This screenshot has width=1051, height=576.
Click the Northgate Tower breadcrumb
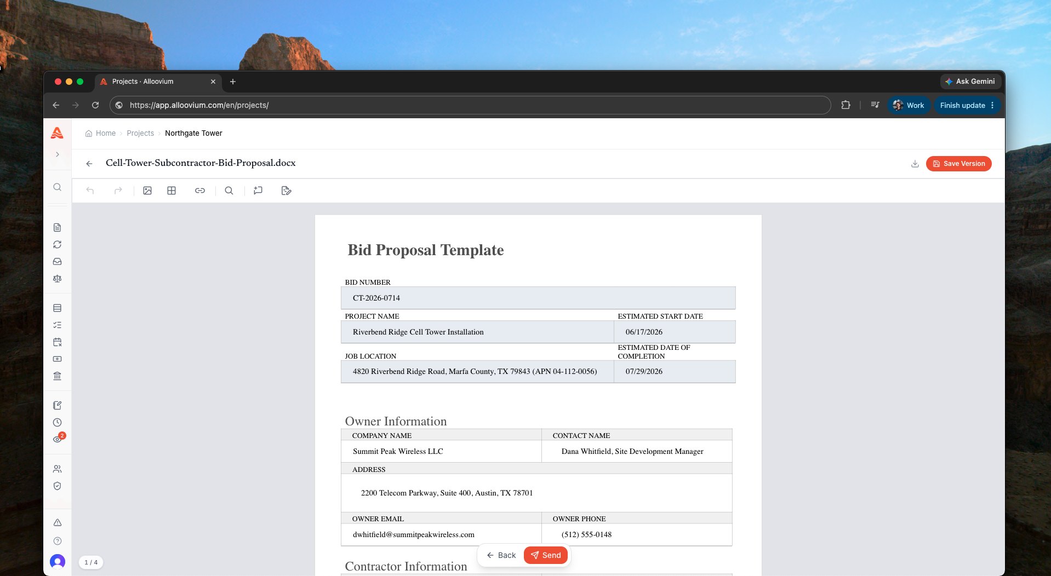(193, 133)
